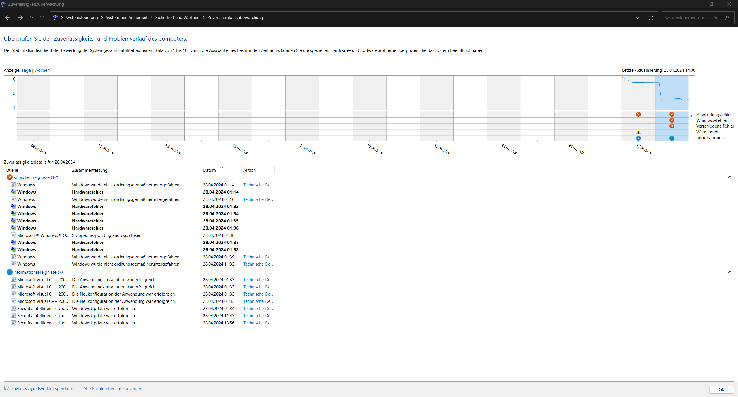
Task: Click the Windows-Fehler error icon in highlighted column
Action: [672, 120]
